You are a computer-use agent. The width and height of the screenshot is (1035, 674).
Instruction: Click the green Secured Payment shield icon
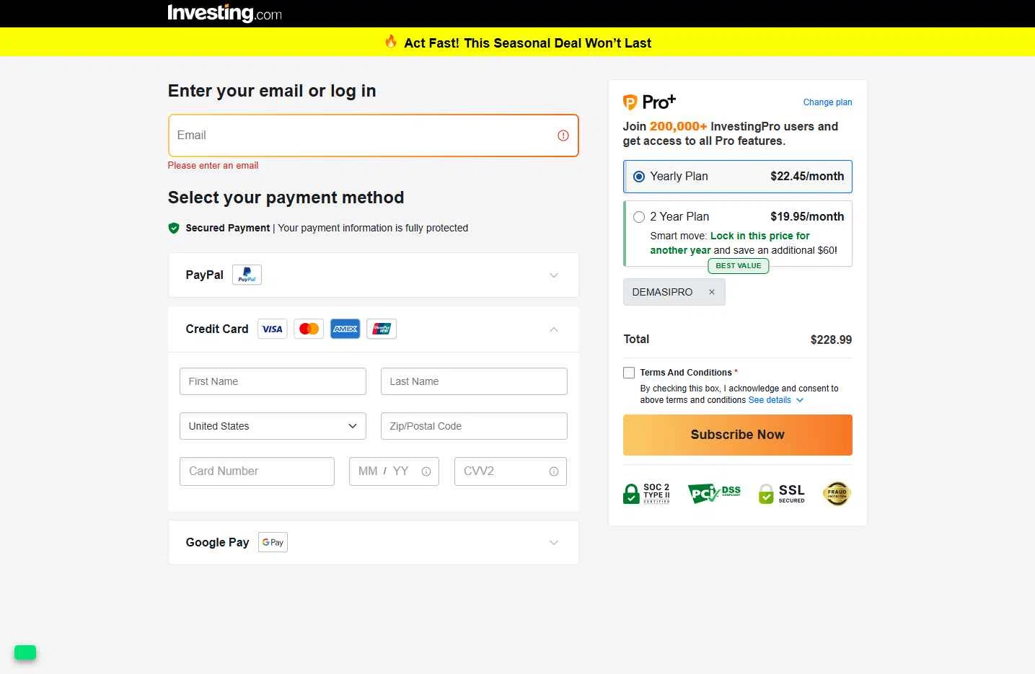tap(174, 228)
